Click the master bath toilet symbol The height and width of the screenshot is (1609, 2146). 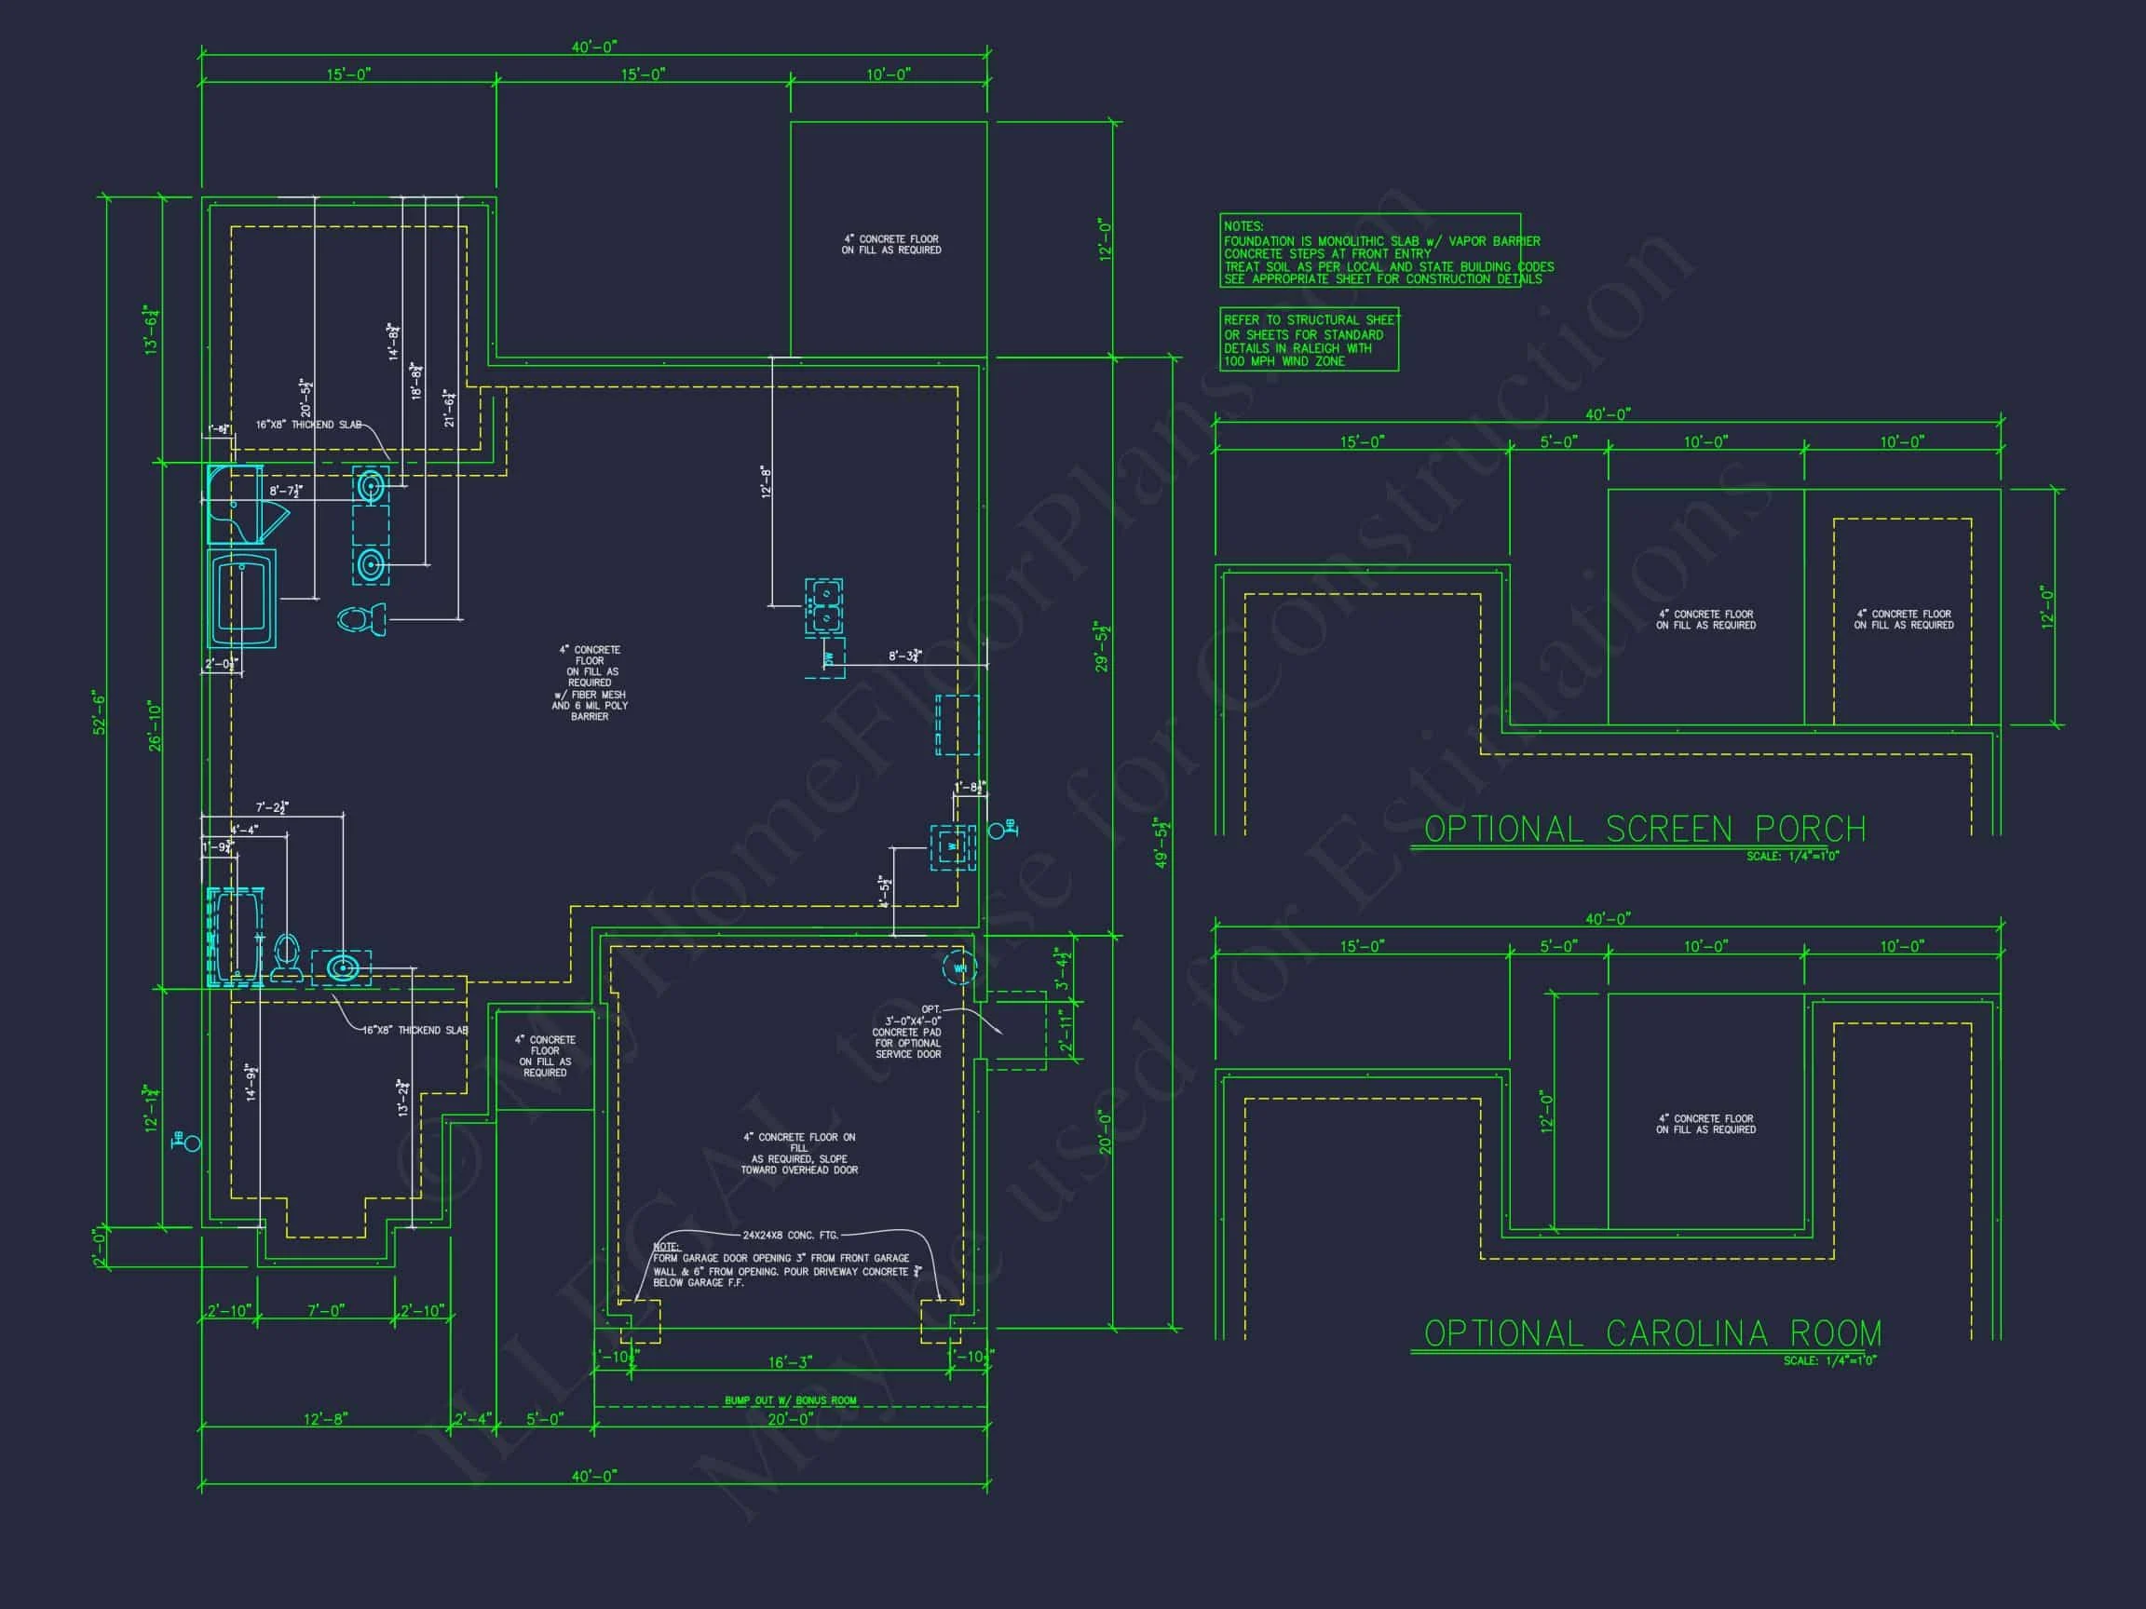coord(363,619)
